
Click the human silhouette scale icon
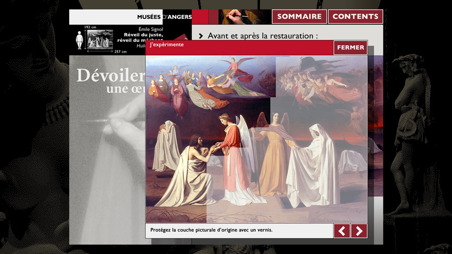pos(79,40)
